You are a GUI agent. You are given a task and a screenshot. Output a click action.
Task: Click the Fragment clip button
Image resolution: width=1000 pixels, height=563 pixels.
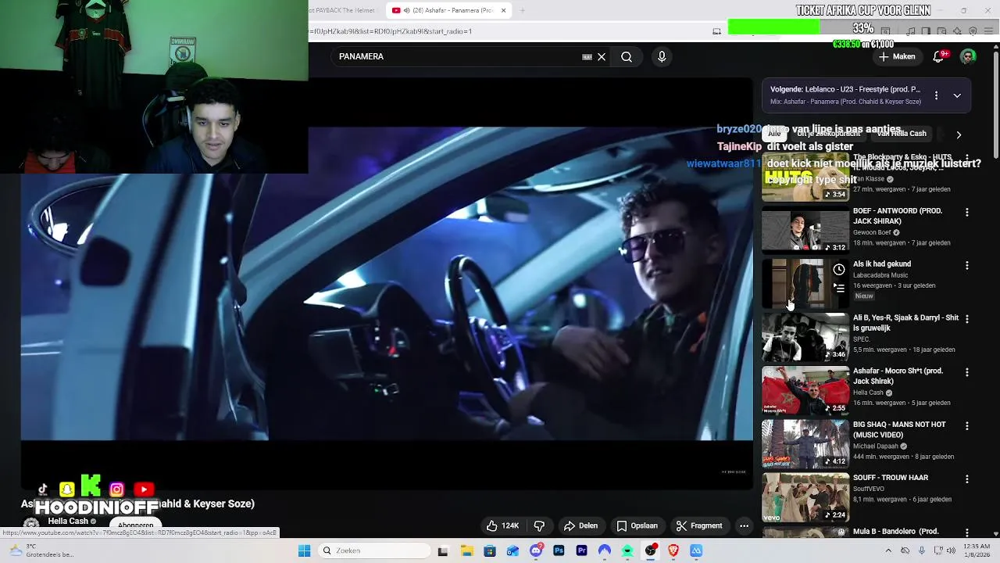click(x=699, y=525)
